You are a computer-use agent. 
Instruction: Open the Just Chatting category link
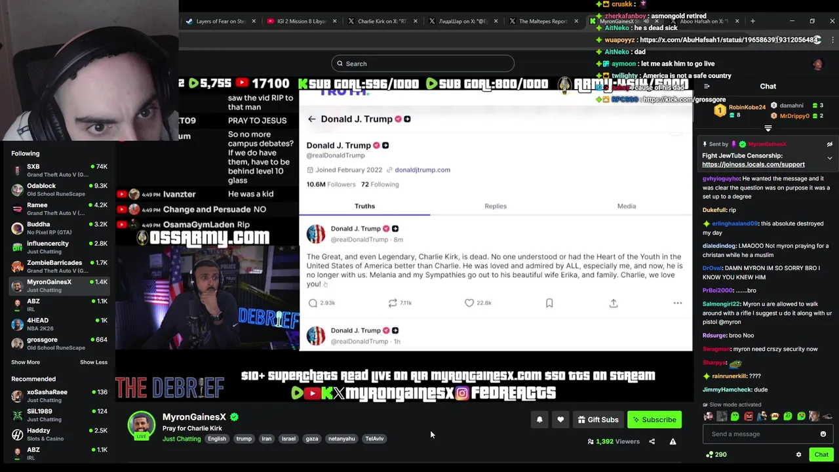tap(182, 439)
